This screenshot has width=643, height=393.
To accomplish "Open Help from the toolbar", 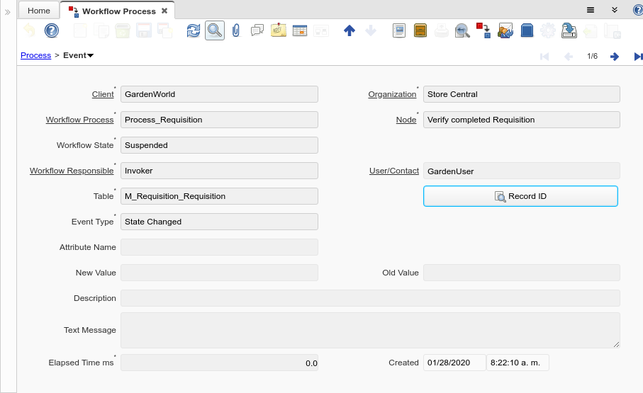I will (x=51, y=30).
